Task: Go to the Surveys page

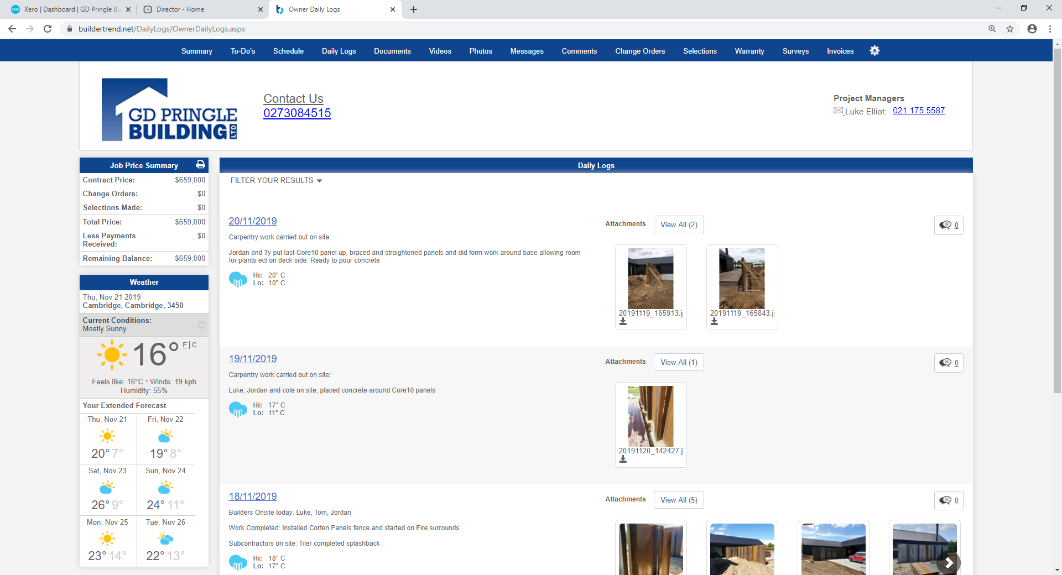Action: 795,51
